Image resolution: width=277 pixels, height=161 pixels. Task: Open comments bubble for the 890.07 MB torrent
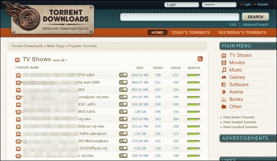[123, 82]
